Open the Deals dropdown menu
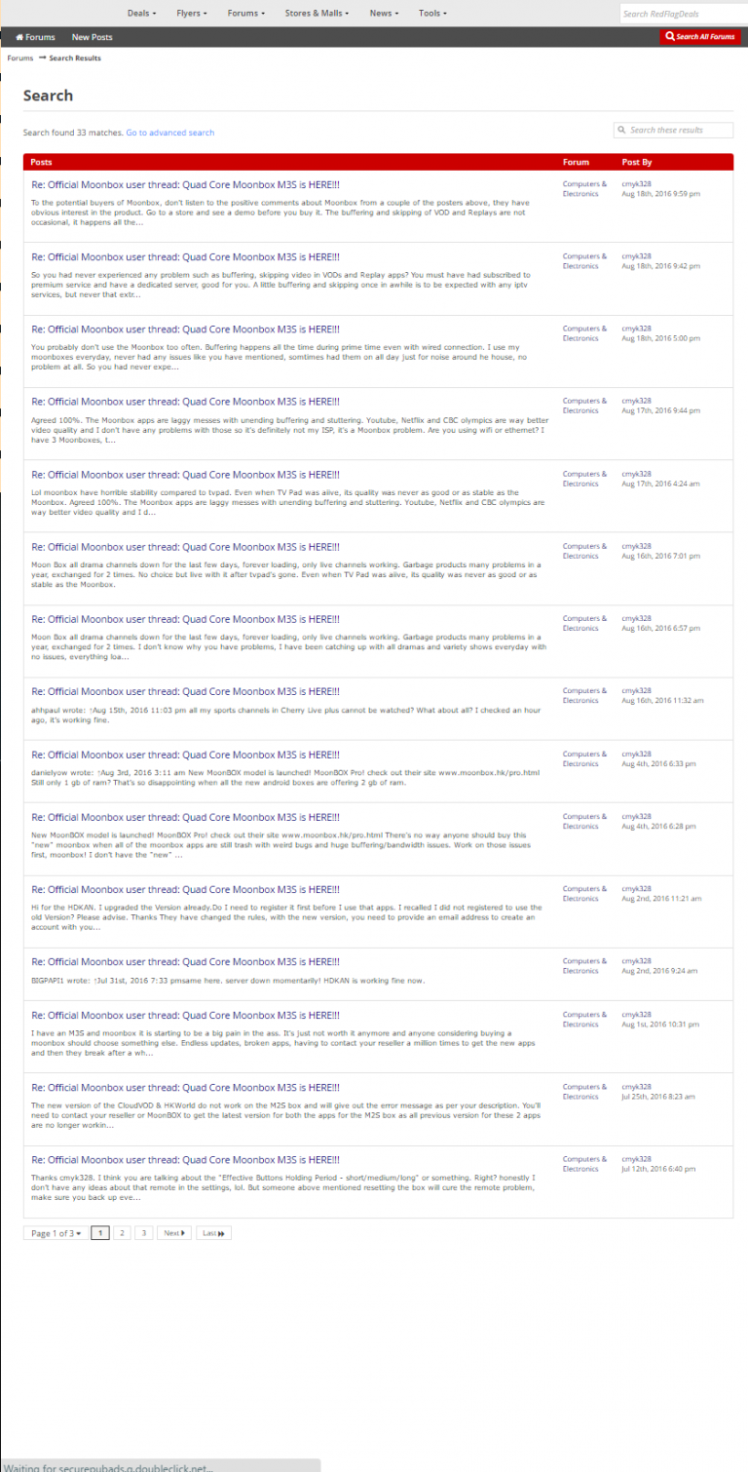 (142, 14)
